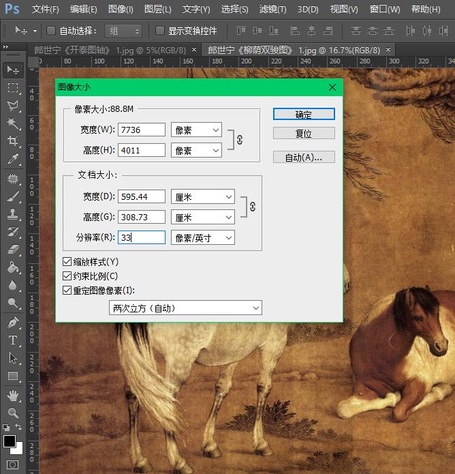Select the Blur tool
The image size is (455, 474).
13,285
